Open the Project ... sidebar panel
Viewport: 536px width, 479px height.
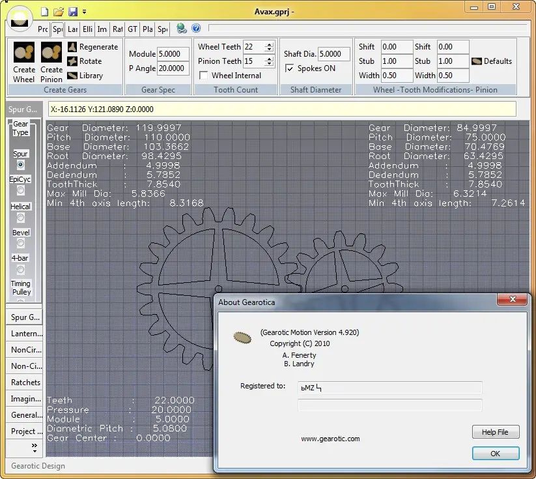click(x=24, y=431)
